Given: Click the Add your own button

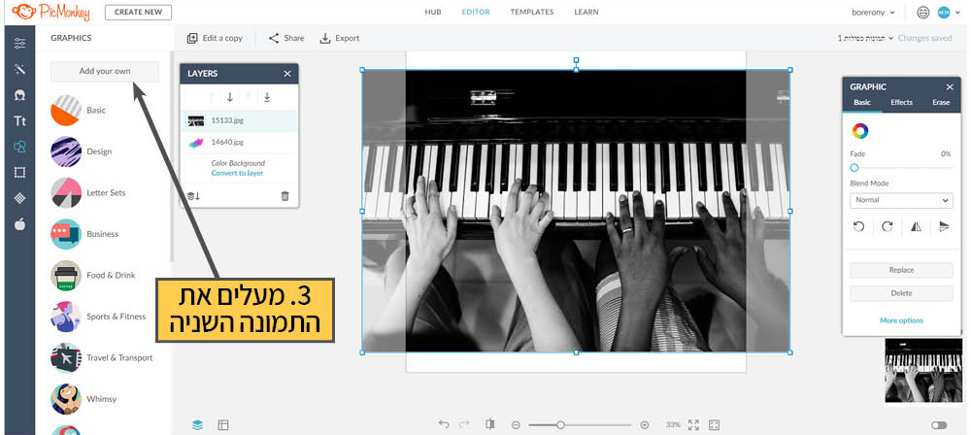Looking at the screenshot, I should tap(104, 72).
